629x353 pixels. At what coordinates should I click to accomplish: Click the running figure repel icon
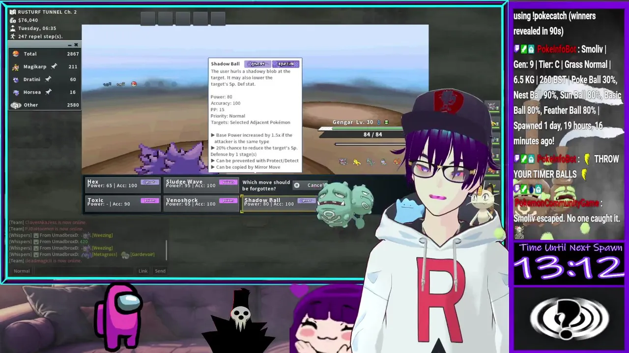click(x=13, y=36)
